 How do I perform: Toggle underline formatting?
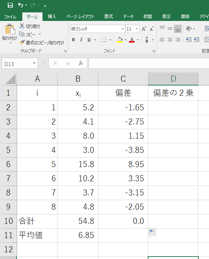coord(89,40)
